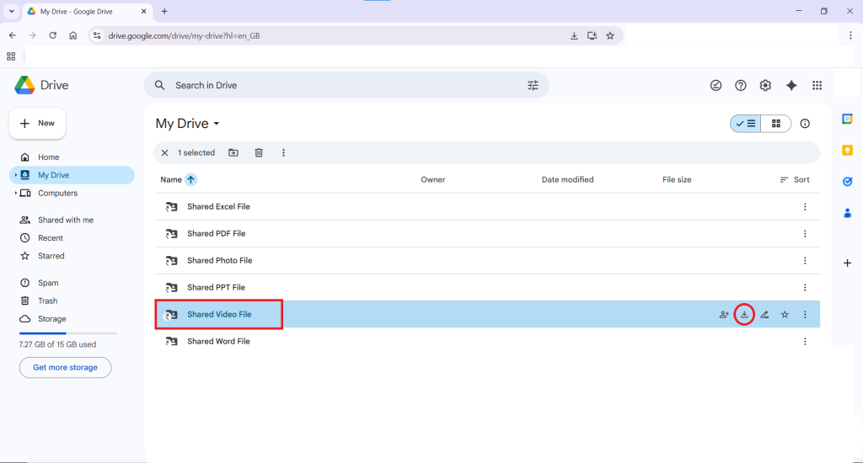Open Drive settings gear
Image resolution: width=863 pixels, height=463 pixels.
pos(765,85)
